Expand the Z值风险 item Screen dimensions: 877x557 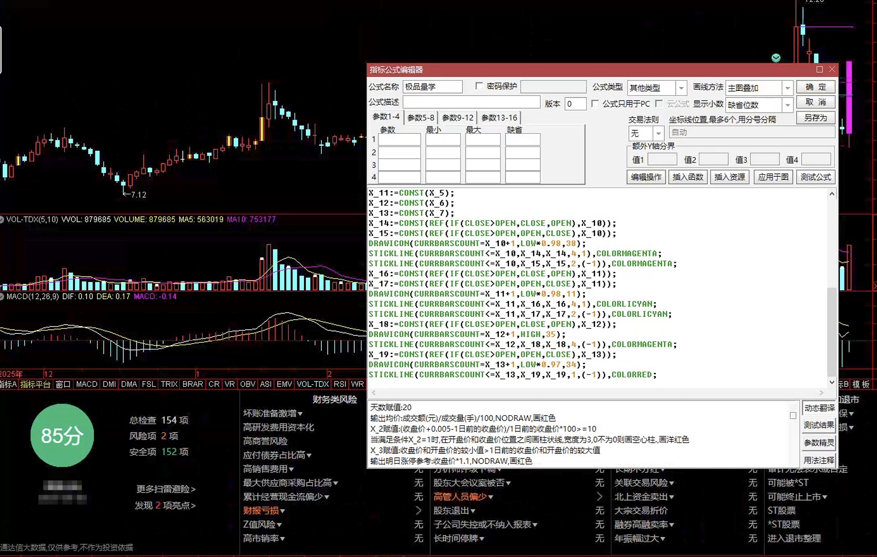pyautogui.click(x=279, y=525)
